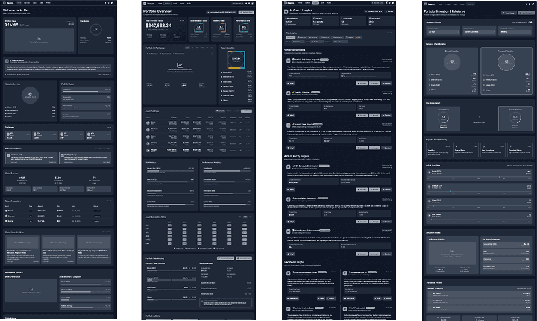Toggle the ETH Benchmark legend checkbox
The height and width of the screenshot is (321, 537).
pos(174,54)
